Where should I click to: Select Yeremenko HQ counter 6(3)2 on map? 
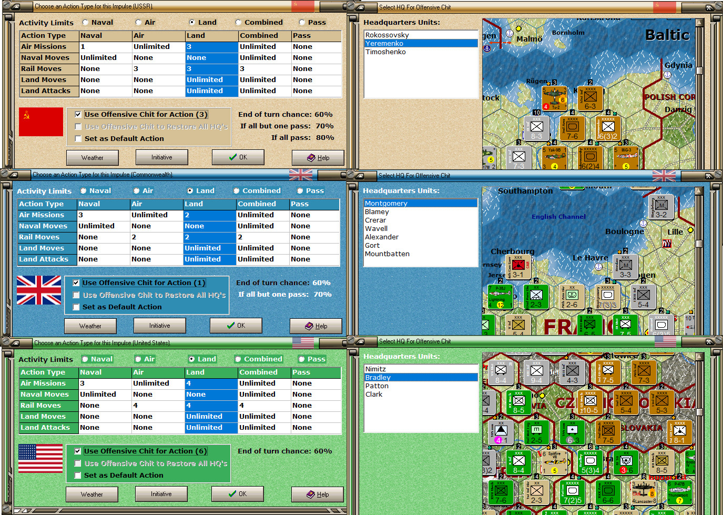click(x=608, y=128)
